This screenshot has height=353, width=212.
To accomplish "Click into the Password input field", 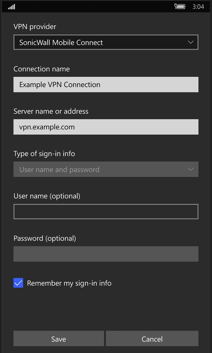I will coord(106,254).
